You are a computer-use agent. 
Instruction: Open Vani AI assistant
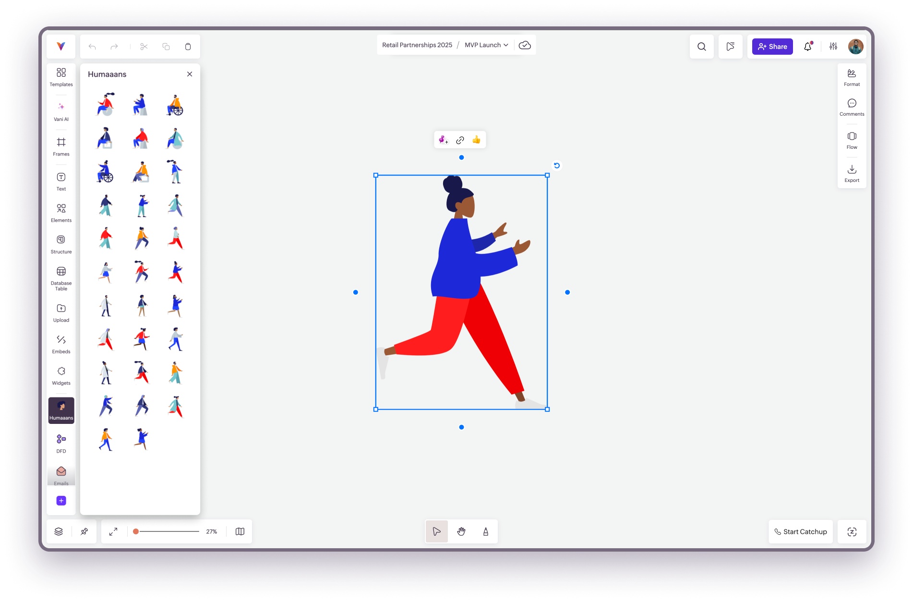coord(61,112)
